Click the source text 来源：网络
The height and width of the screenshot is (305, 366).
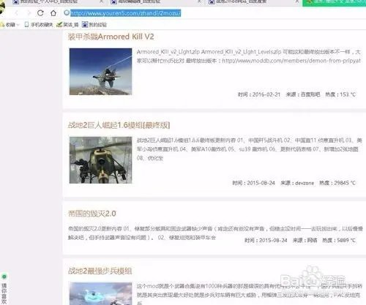(x=305, y=240)
